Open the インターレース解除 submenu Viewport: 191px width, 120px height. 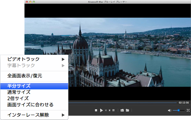[34, 115]
